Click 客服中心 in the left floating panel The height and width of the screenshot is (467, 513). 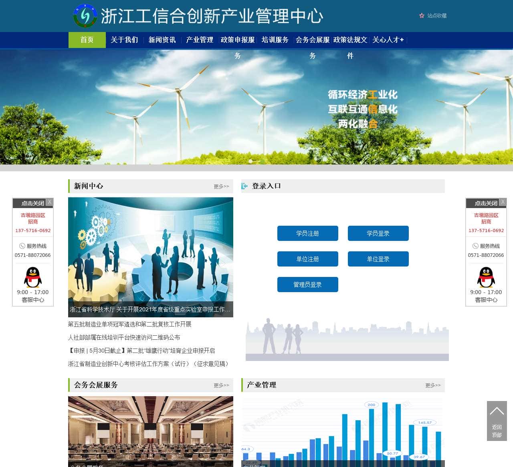(33, 300)
